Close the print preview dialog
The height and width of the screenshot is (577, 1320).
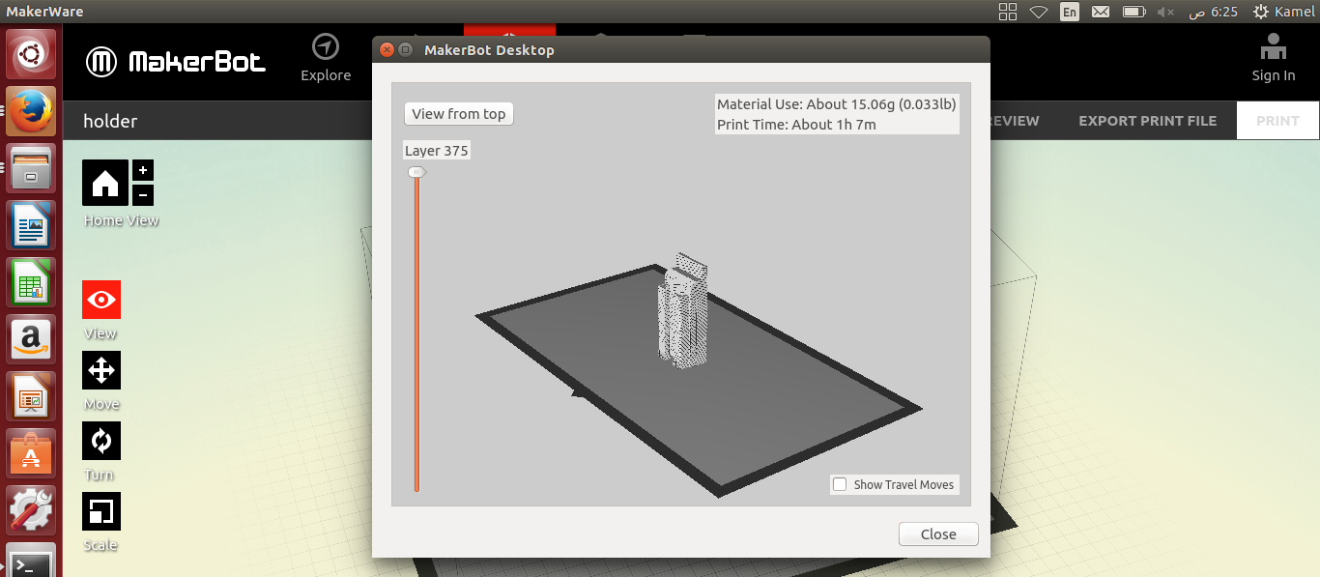[938, 534]
